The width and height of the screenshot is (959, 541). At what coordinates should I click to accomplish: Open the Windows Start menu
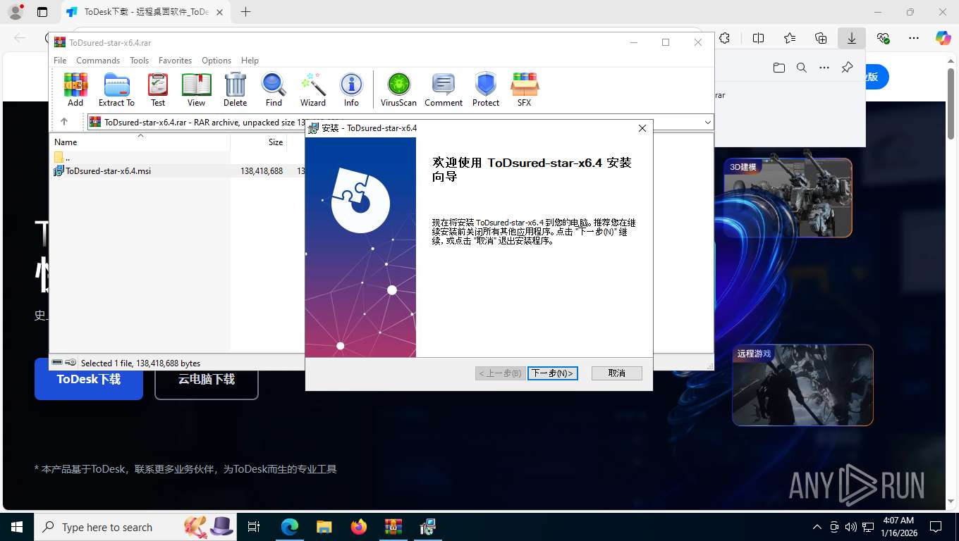[17, 527]
